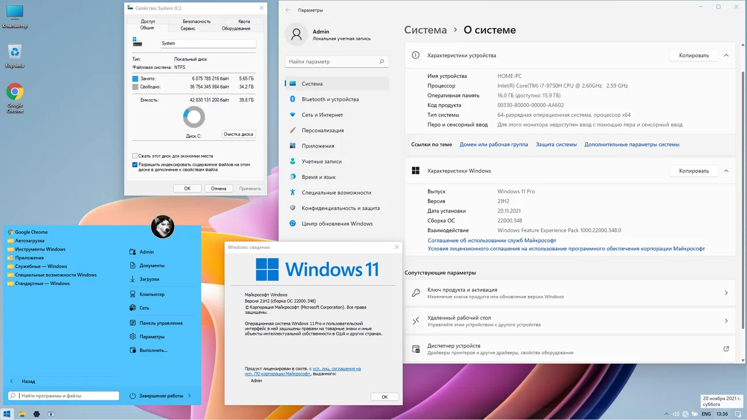
Task: Open the 13:36 taskbar clock
Action: (x=722, y=414)
